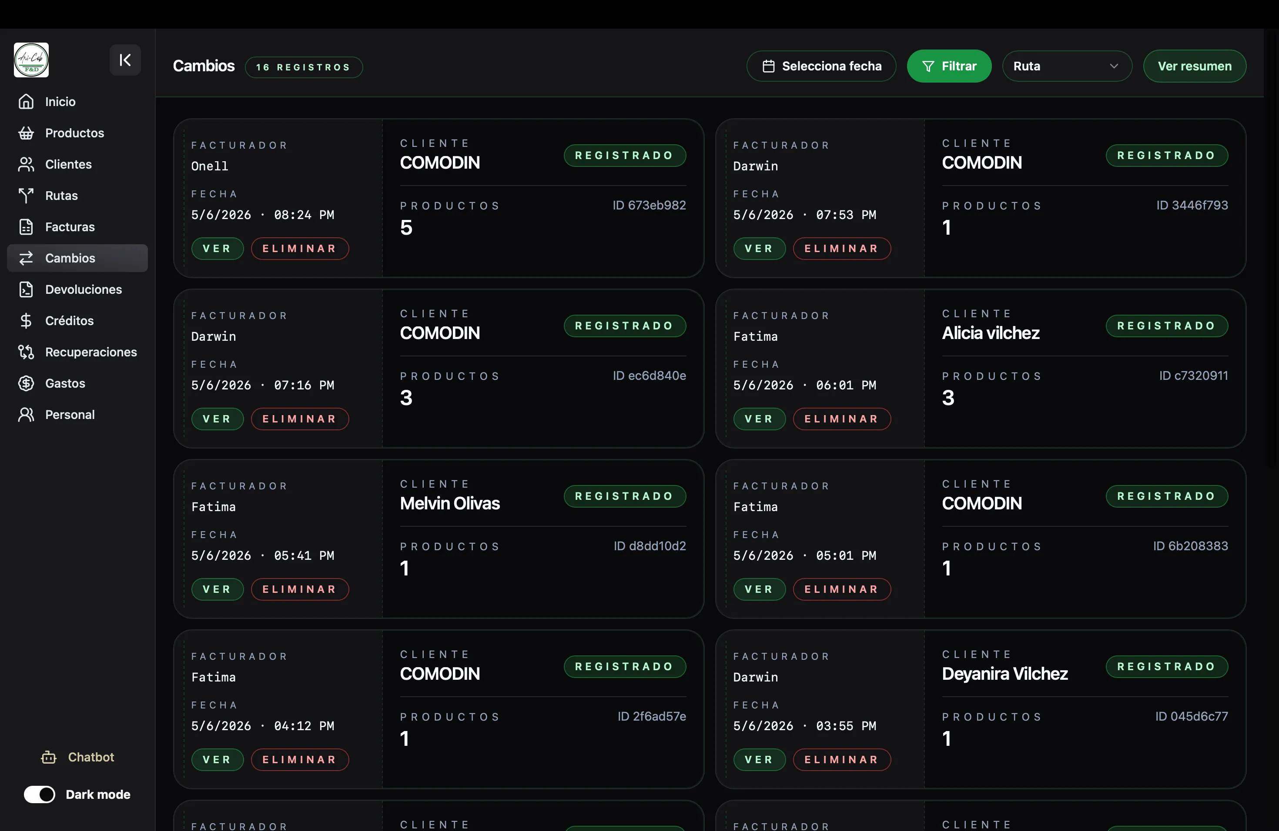Screen dimensions: 1279x831
Task: Click the Cambios page title
Action: coord(204,66)
